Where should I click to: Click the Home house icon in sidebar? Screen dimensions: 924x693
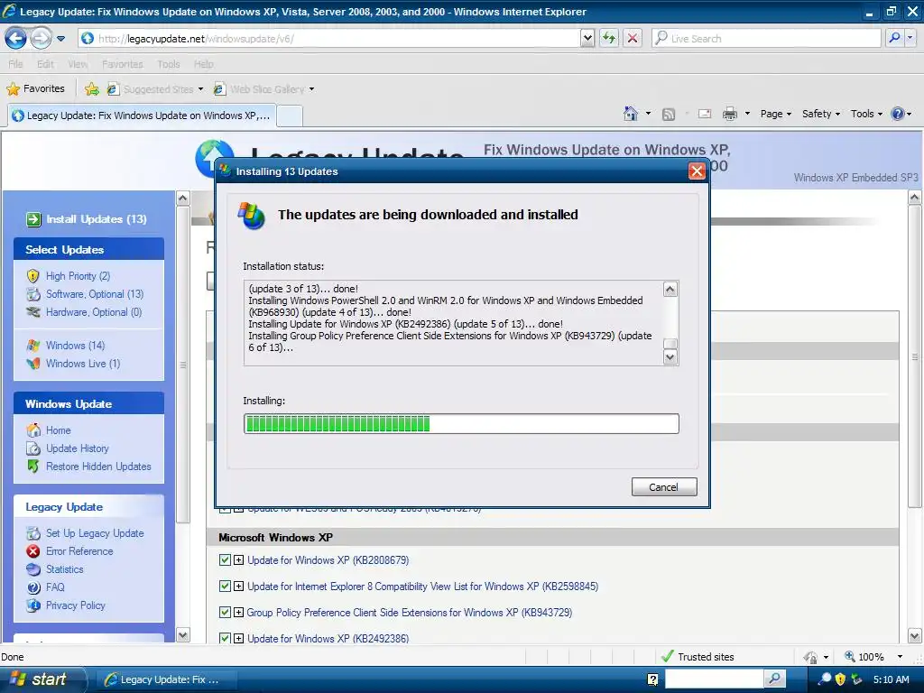[33, 430]
